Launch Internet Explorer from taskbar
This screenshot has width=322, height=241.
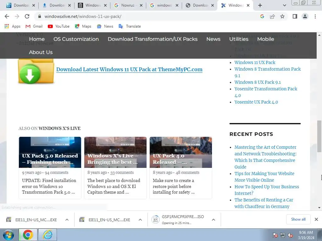(47, 235)
